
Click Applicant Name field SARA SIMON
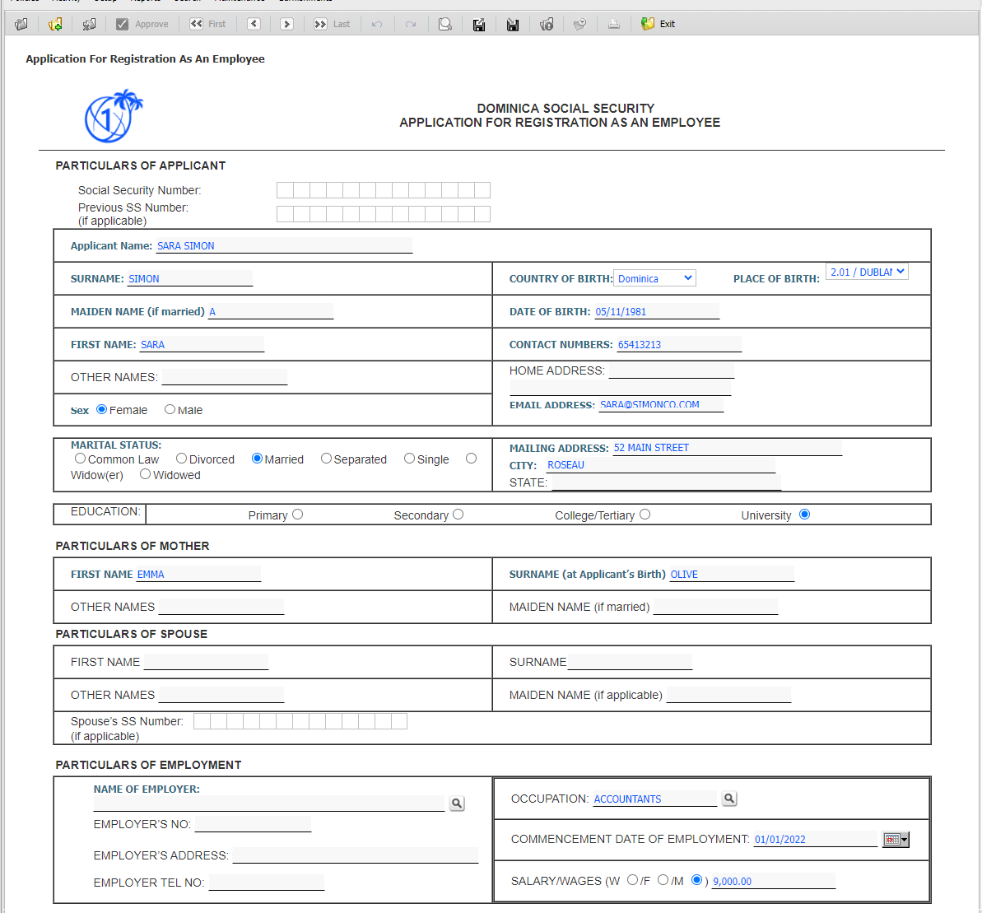pyautogui.click(x=284, y=245)
